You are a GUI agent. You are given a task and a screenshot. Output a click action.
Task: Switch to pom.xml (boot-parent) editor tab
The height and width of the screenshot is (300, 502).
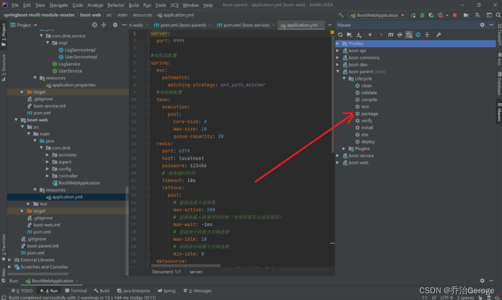point(183,25)
